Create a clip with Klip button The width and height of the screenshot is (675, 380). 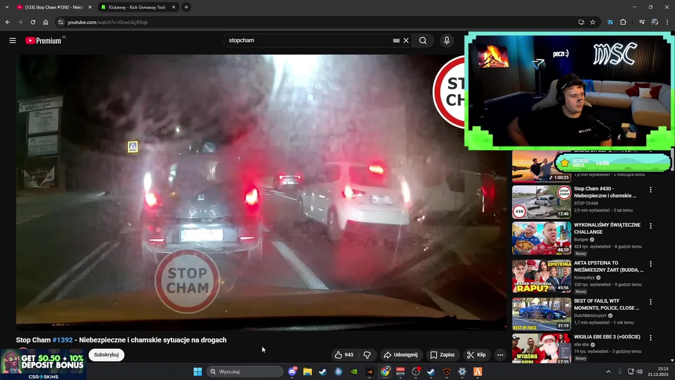pyautogui.click(x=476, y=355)
